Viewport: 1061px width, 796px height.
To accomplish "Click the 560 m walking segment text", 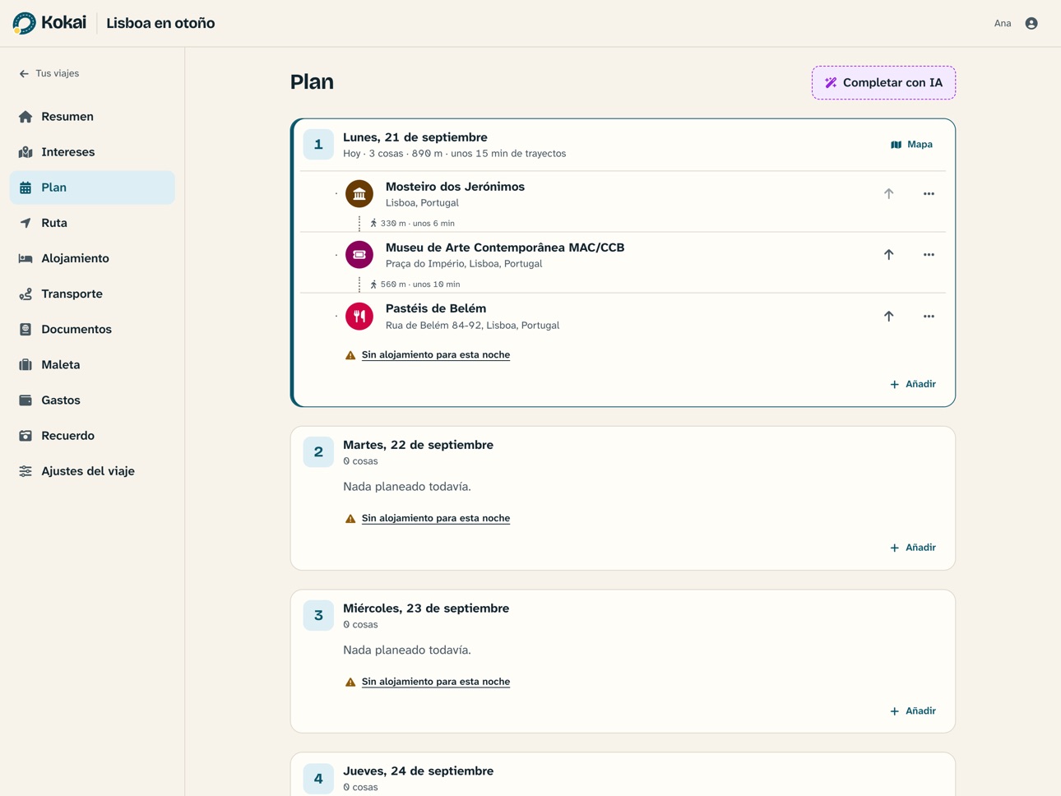I will [420, 285].
